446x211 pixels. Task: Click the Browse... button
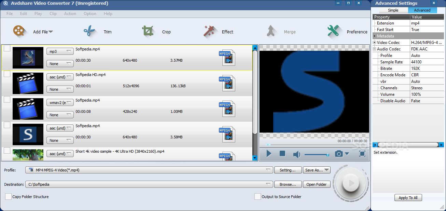pos(288,184)
